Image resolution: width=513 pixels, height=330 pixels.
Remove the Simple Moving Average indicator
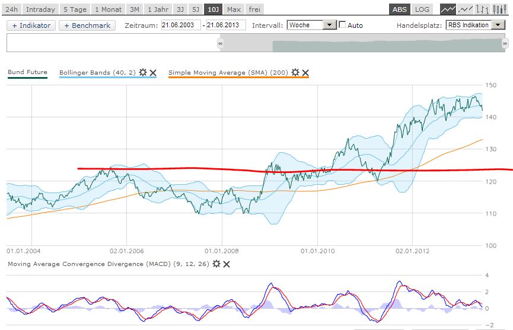pos(305,72)
